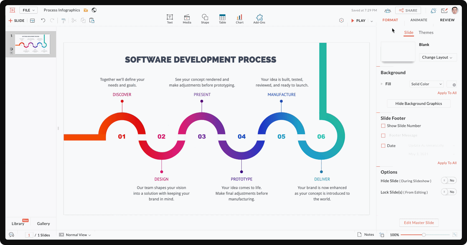Open the Solid Color fill type dropdown

426,84
